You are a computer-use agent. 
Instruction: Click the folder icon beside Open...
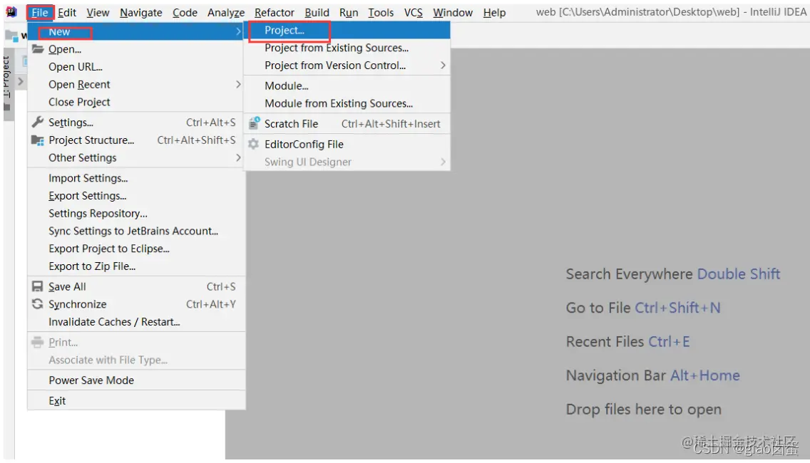(x=38, y=49)
